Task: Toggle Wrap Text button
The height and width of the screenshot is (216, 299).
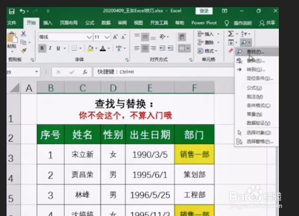Action: (x=182, y=37)
